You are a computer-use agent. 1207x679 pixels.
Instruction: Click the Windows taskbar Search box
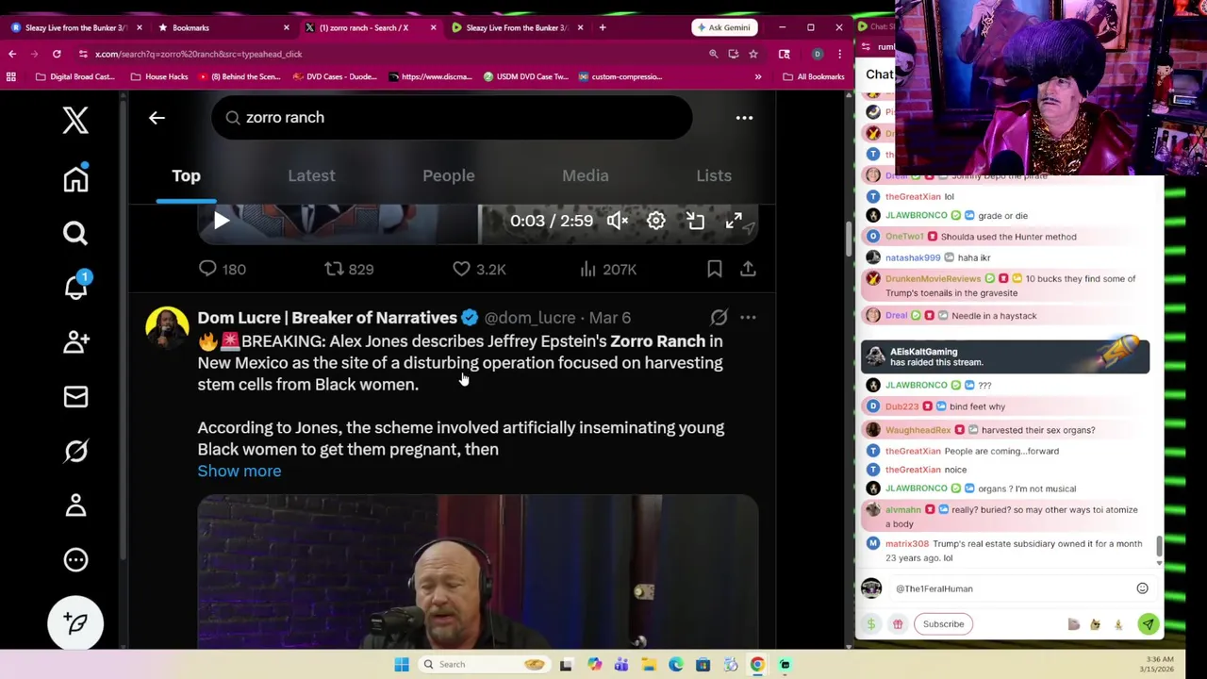point(482,664)
